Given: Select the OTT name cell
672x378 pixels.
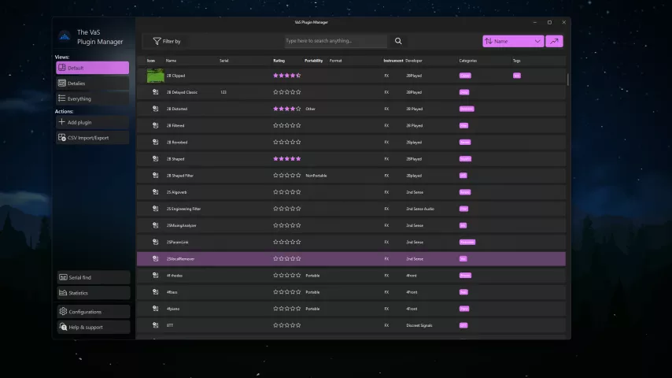Looking at the screenshot, I should pos(170,325).
